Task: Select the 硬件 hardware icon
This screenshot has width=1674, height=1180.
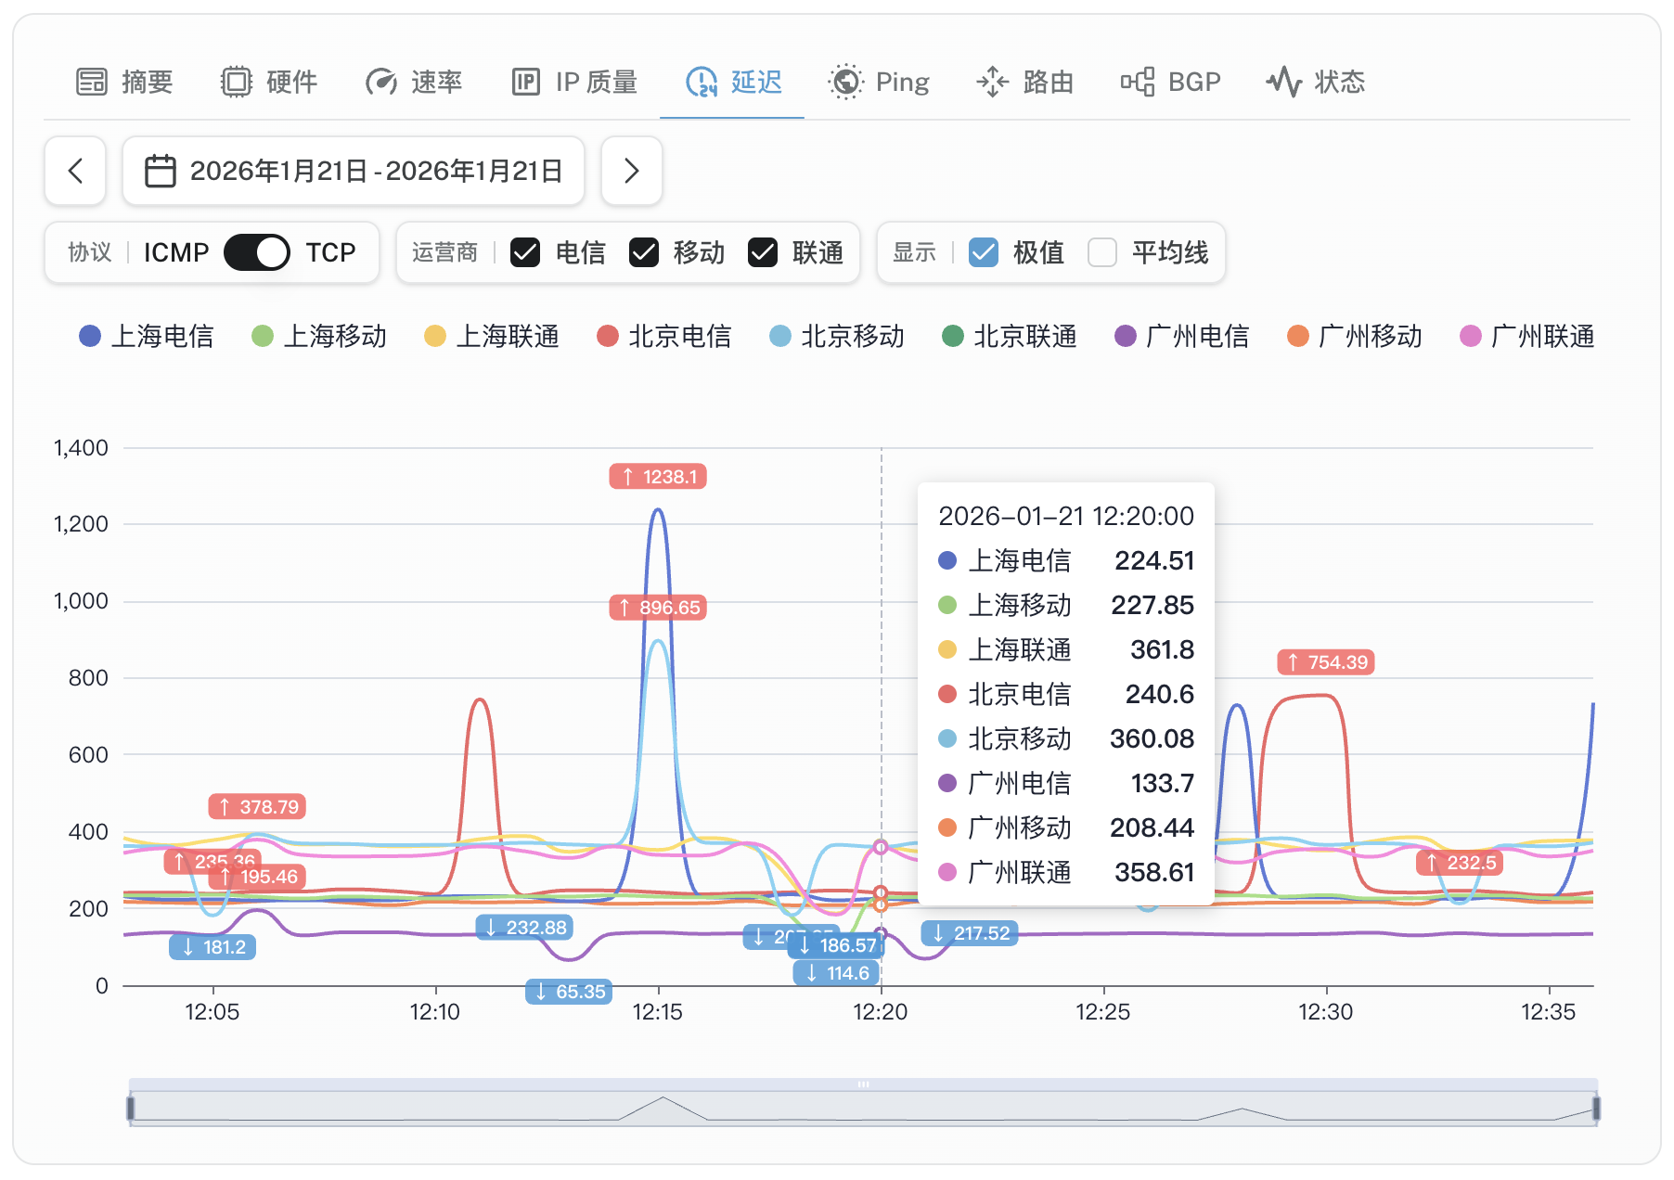Action: tap(238, 82)
